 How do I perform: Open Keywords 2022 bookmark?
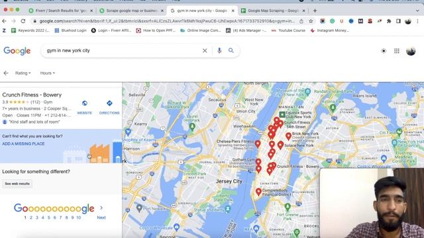[30, 30]
